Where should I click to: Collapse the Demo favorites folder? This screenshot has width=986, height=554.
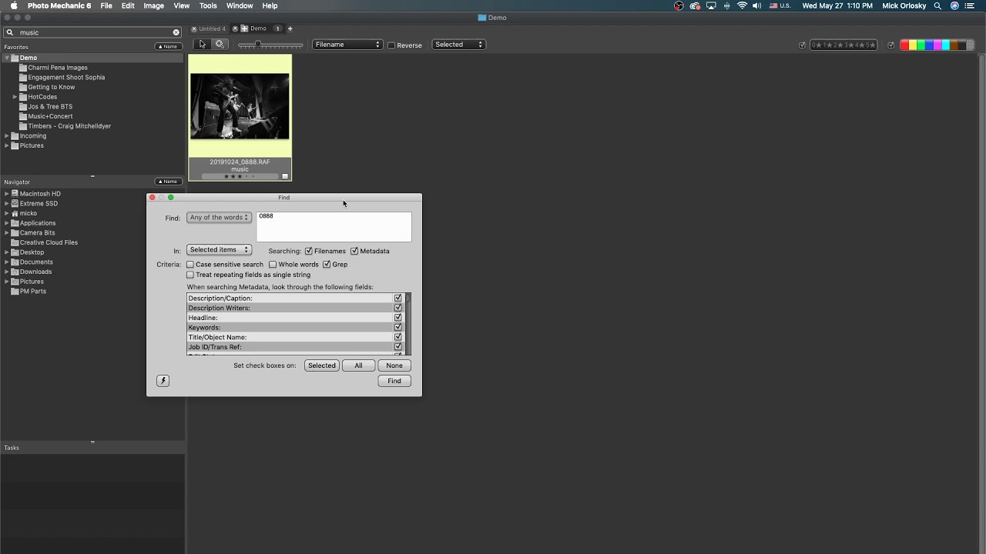[x=6, y=58]
